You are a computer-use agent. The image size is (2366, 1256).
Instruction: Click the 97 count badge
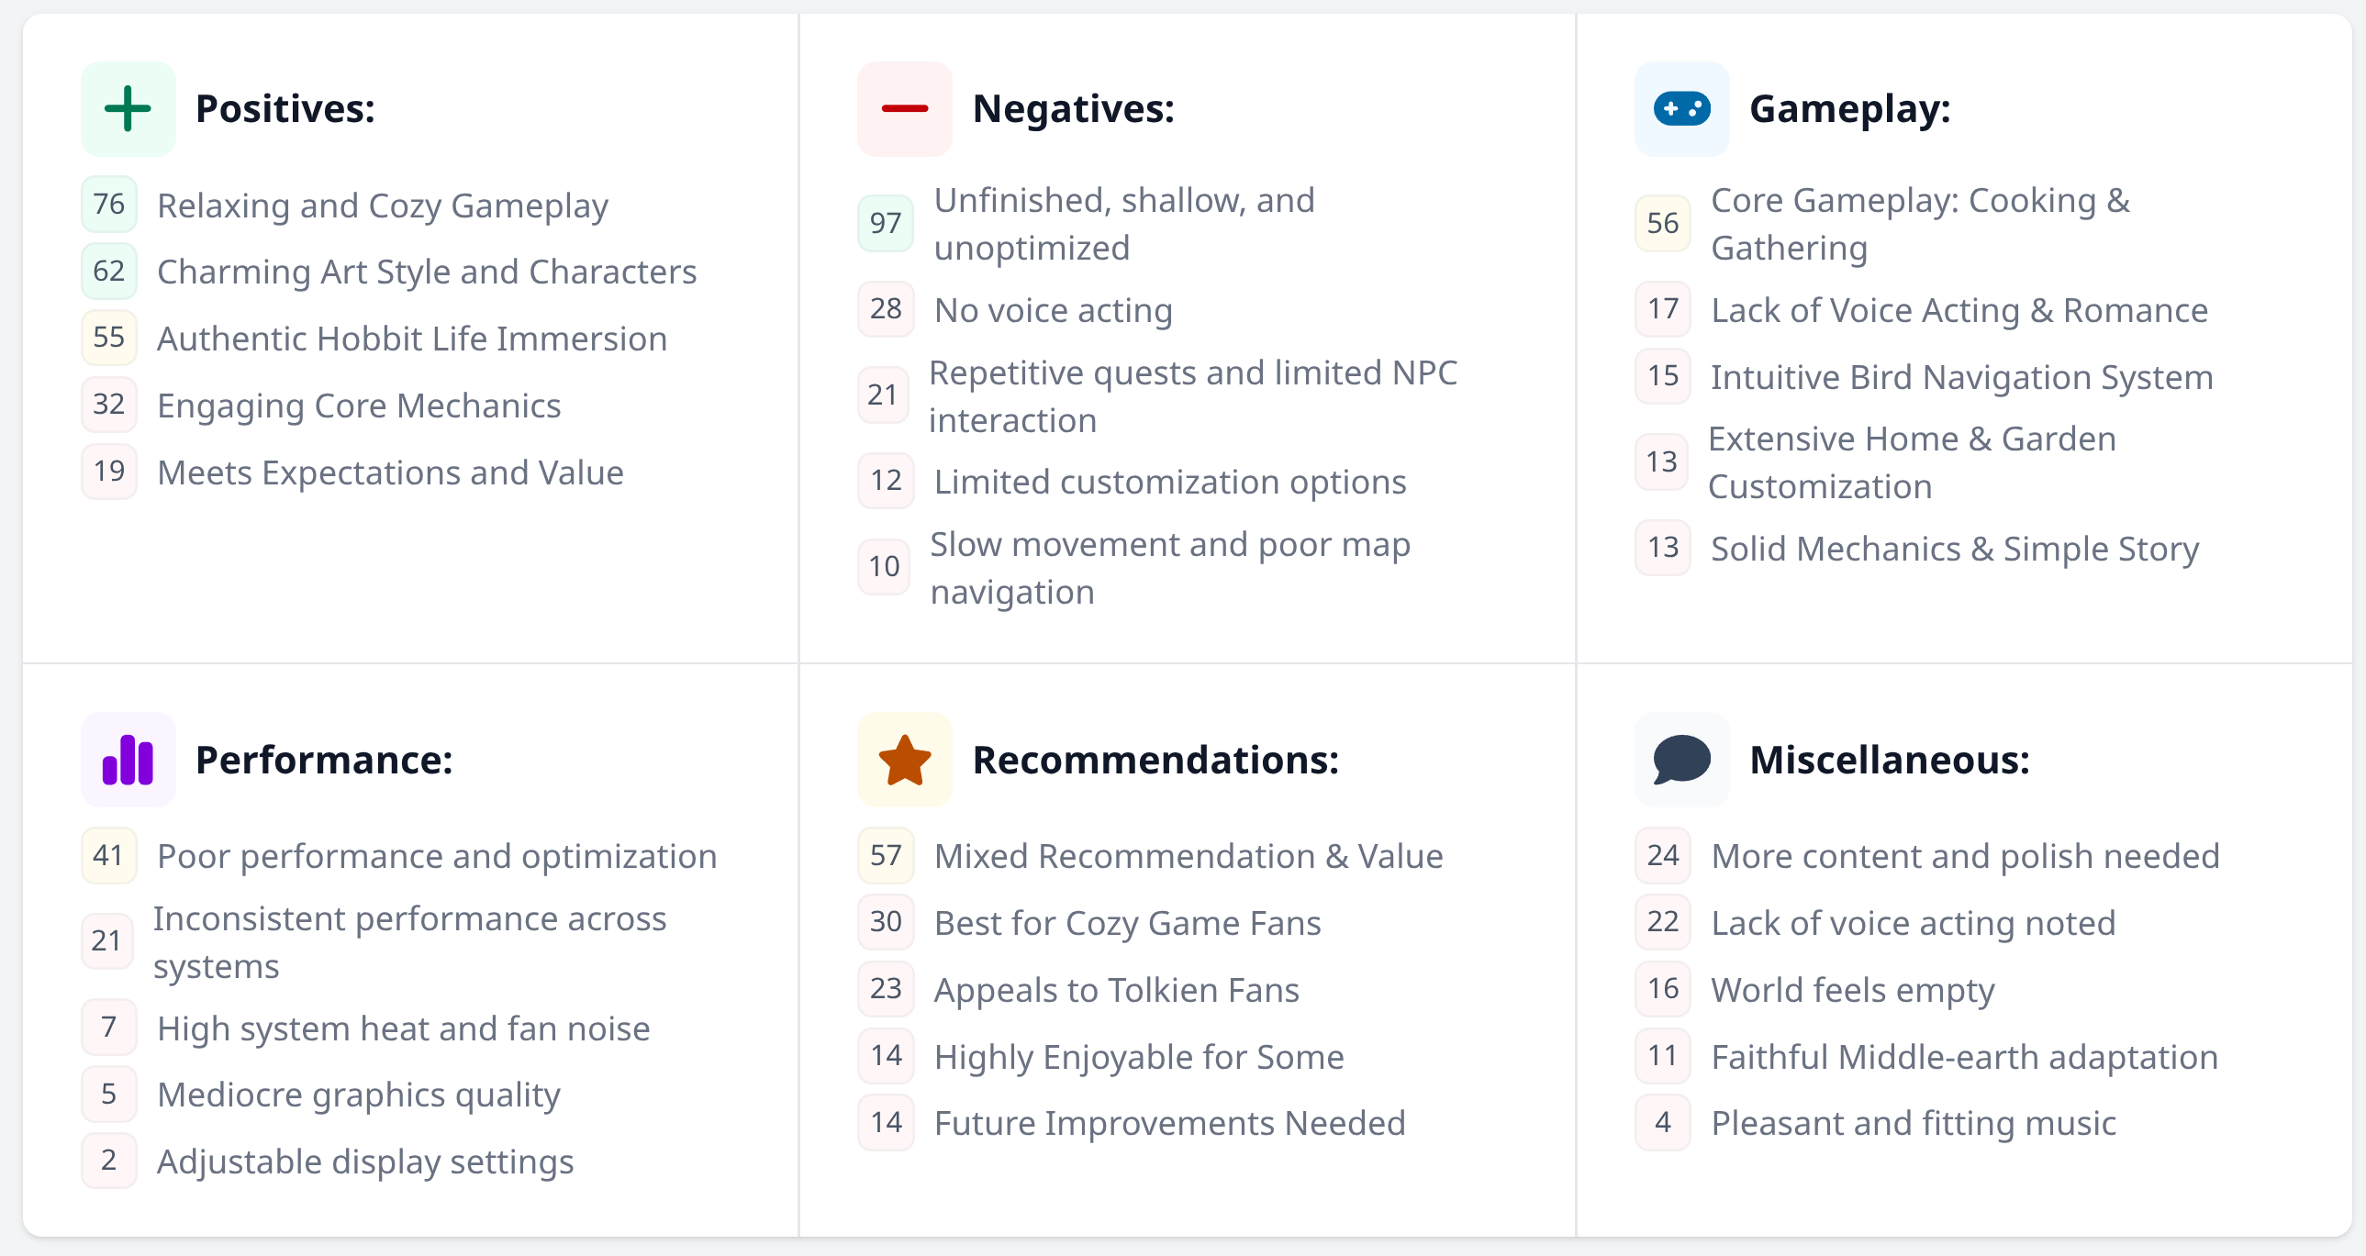(x=885, y=223)
